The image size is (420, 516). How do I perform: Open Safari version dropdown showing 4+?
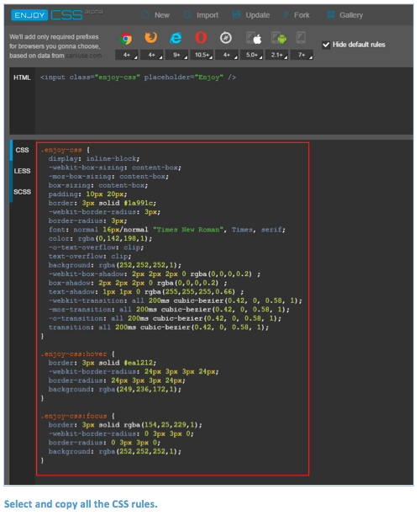(227, 55)
